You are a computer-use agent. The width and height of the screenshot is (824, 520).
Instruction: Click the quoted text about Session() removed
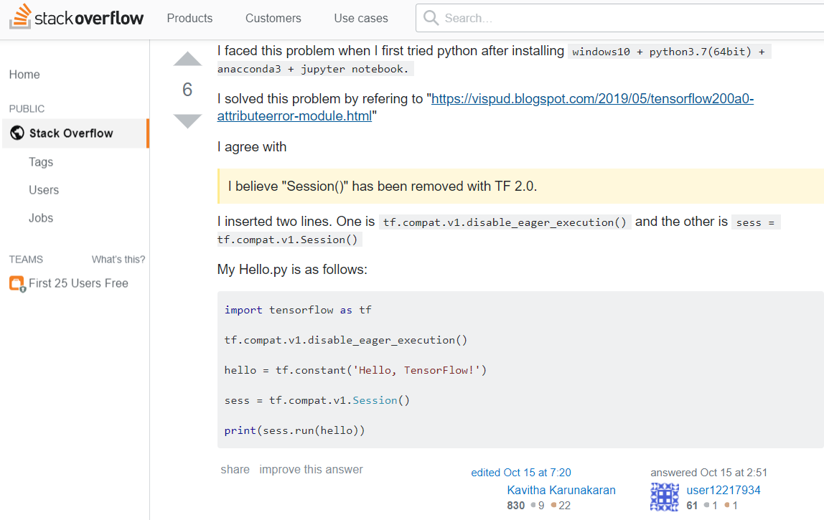coord(382,186)
